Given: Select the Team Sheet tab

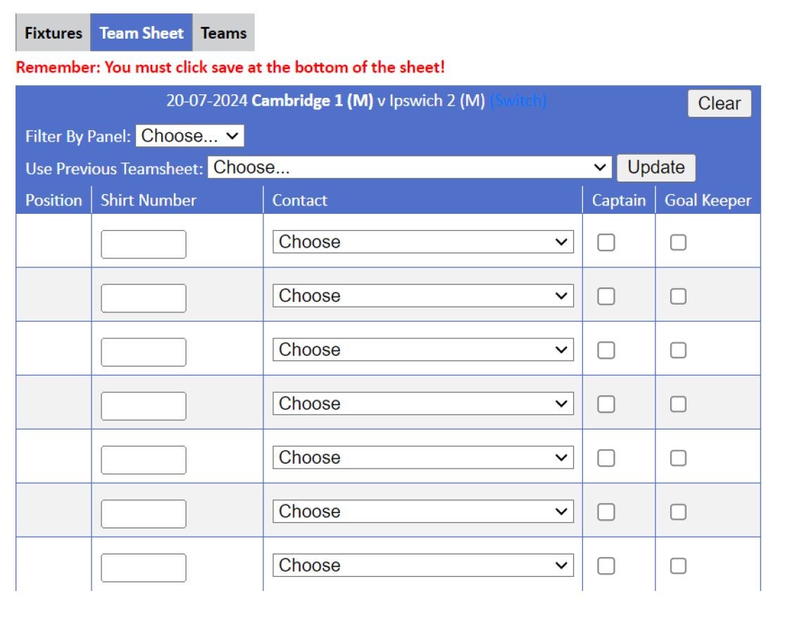Looking at the screenshot, I should tap(142, 32).
